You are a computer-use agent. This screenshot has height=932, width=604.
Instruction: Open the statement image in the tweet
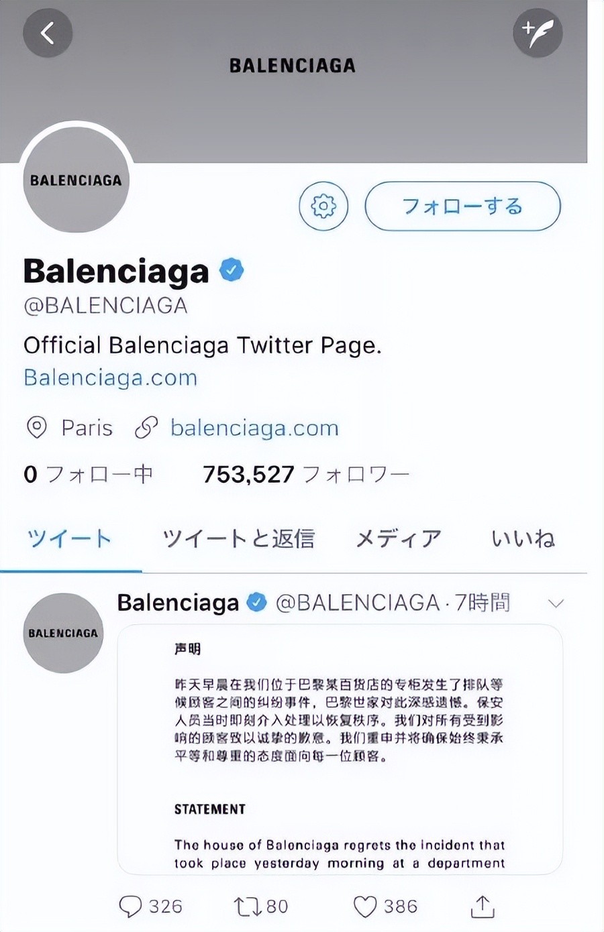[340, 750]
